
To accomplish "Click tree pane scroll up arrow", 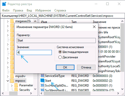I will 35,21.
